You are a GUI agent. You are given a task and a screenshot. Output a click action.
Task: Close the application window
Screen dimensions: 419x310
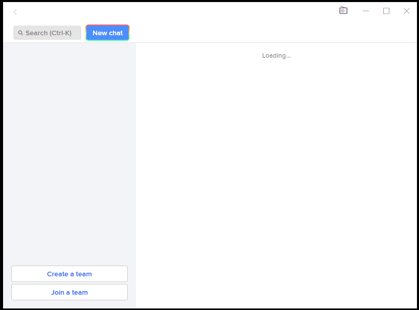click(x=406, y=11)
